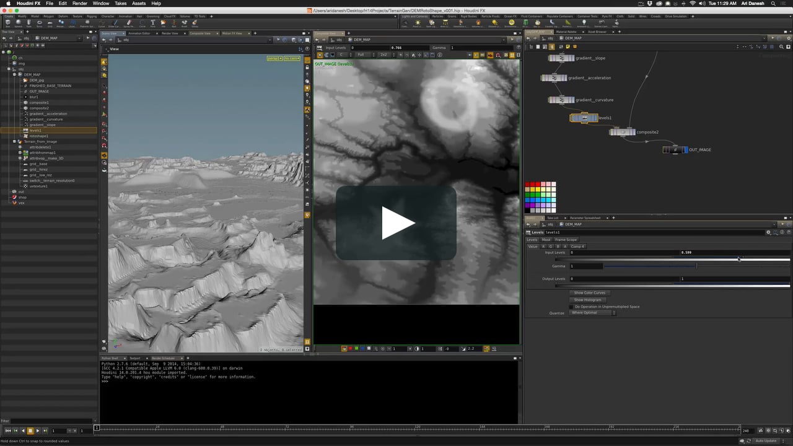Click the OUT_IMAGE node in network view
This screenshot has width=793, height=446.
pyautogui.click(x=675, y=150)
